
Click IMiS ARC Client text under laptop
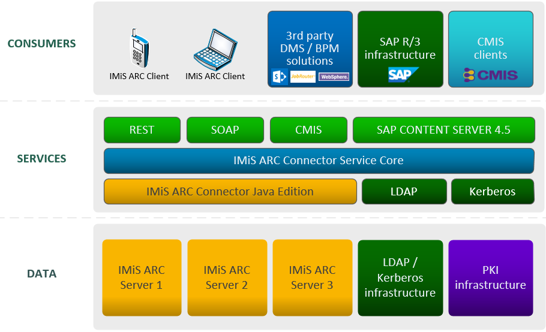tap(215, 76)
